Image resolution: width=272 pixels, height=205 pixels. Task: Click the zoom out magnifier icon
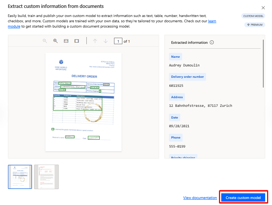(x=45, y=41)
